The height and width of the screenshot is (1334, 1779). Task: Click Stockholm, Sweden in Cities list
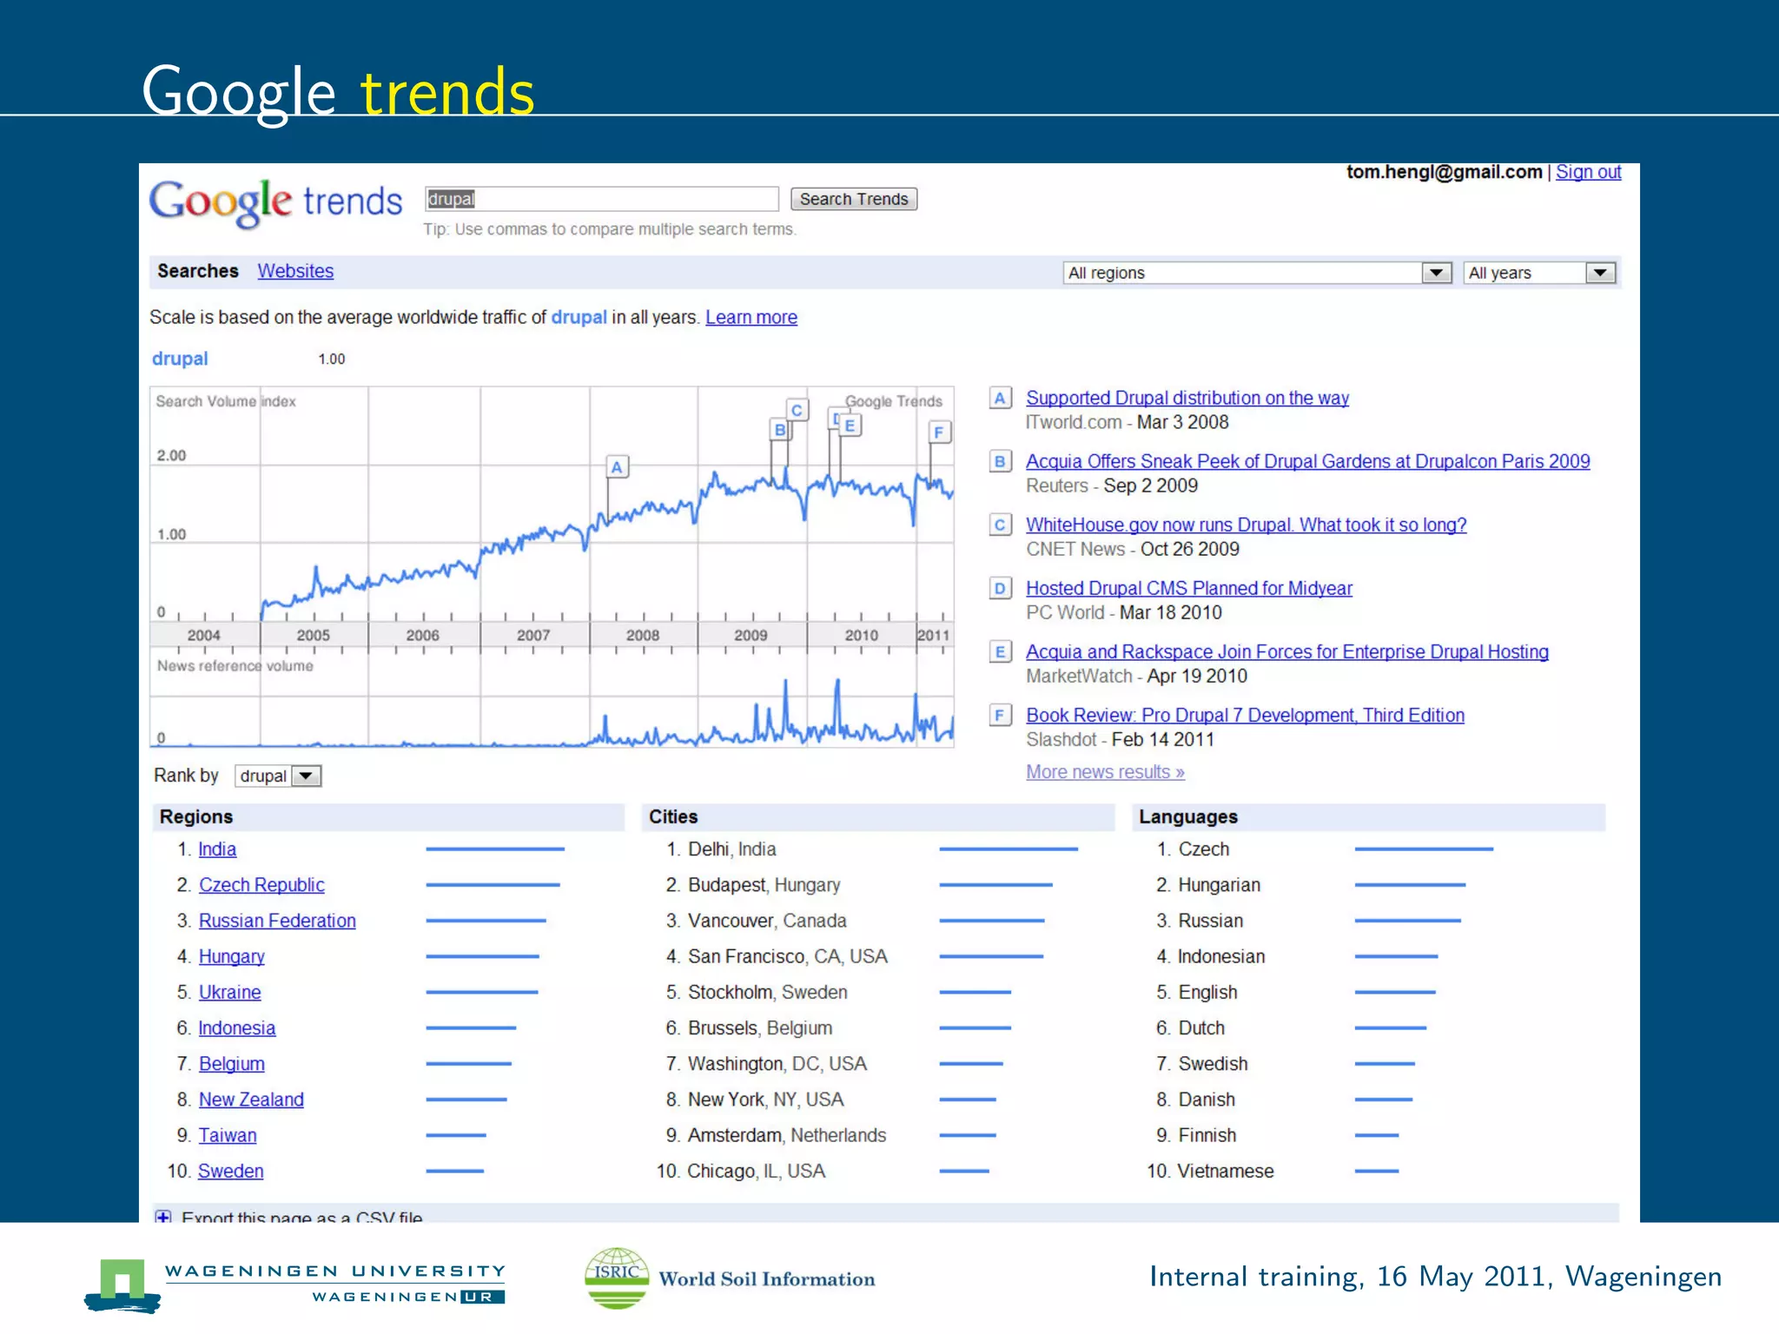[768, 992]
